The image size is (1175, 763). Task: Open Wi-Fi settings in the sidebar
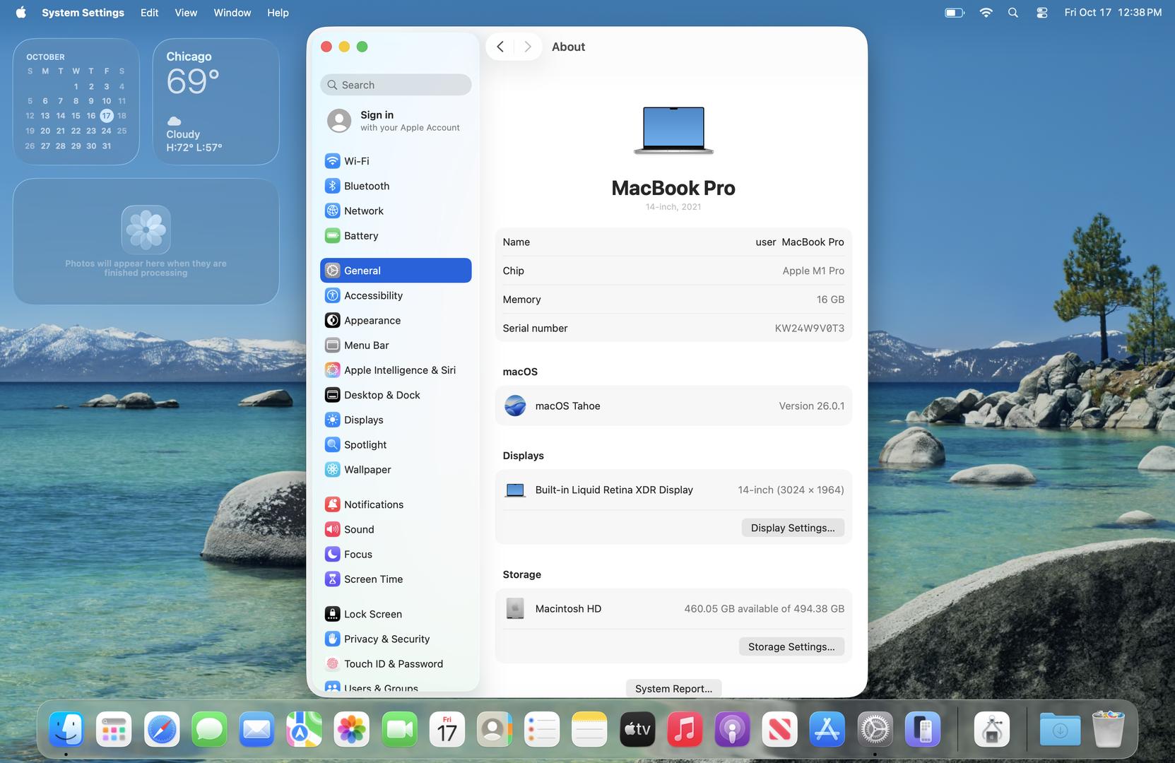click(356, 161)
